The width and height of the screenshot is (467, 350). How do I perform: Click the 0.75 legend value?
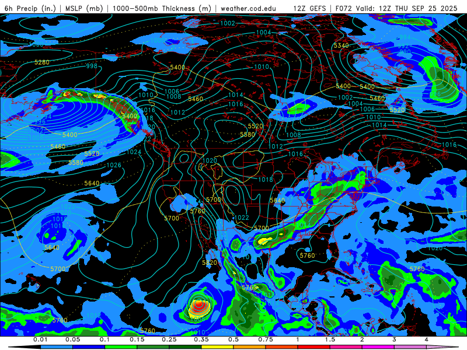266,339
